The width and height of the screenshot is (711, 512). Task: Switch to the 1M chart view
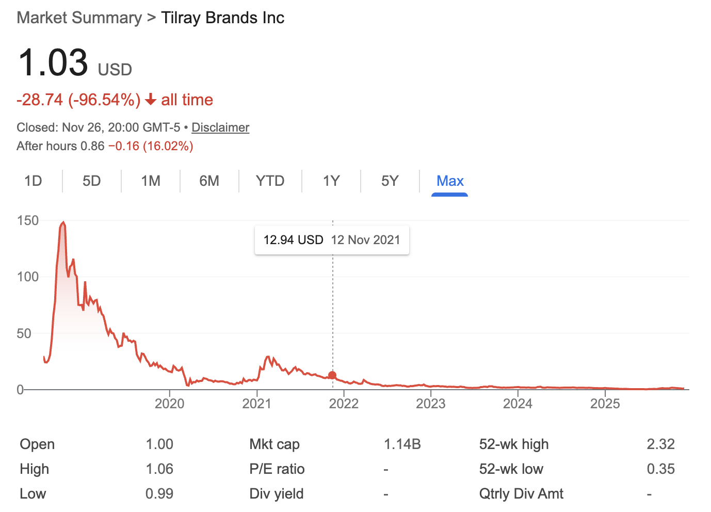pyautogui.click(x=150, y=181)
